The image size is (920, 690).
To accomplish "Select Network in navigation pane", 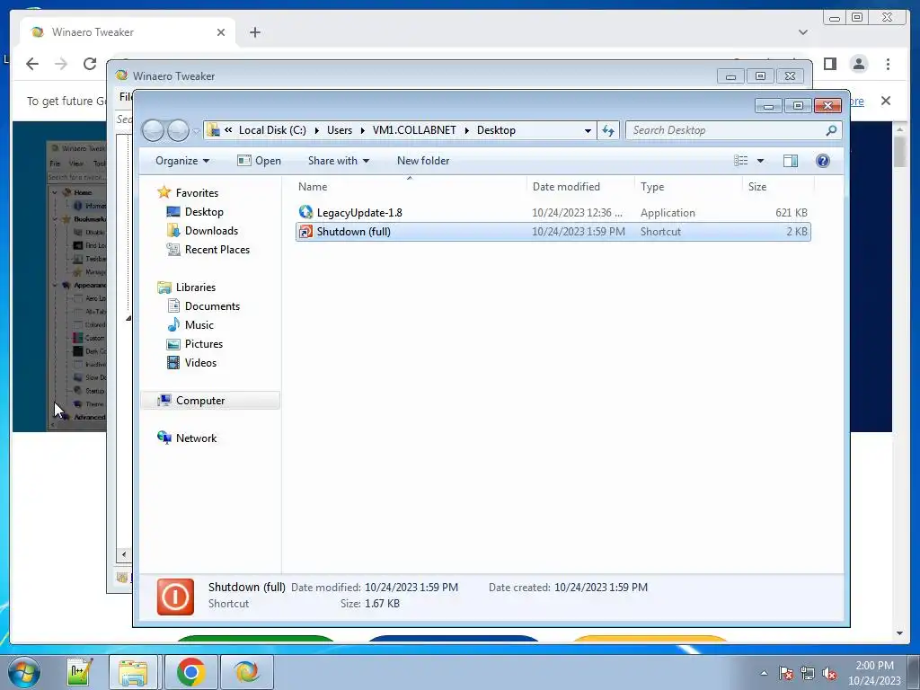I will 196,438.
